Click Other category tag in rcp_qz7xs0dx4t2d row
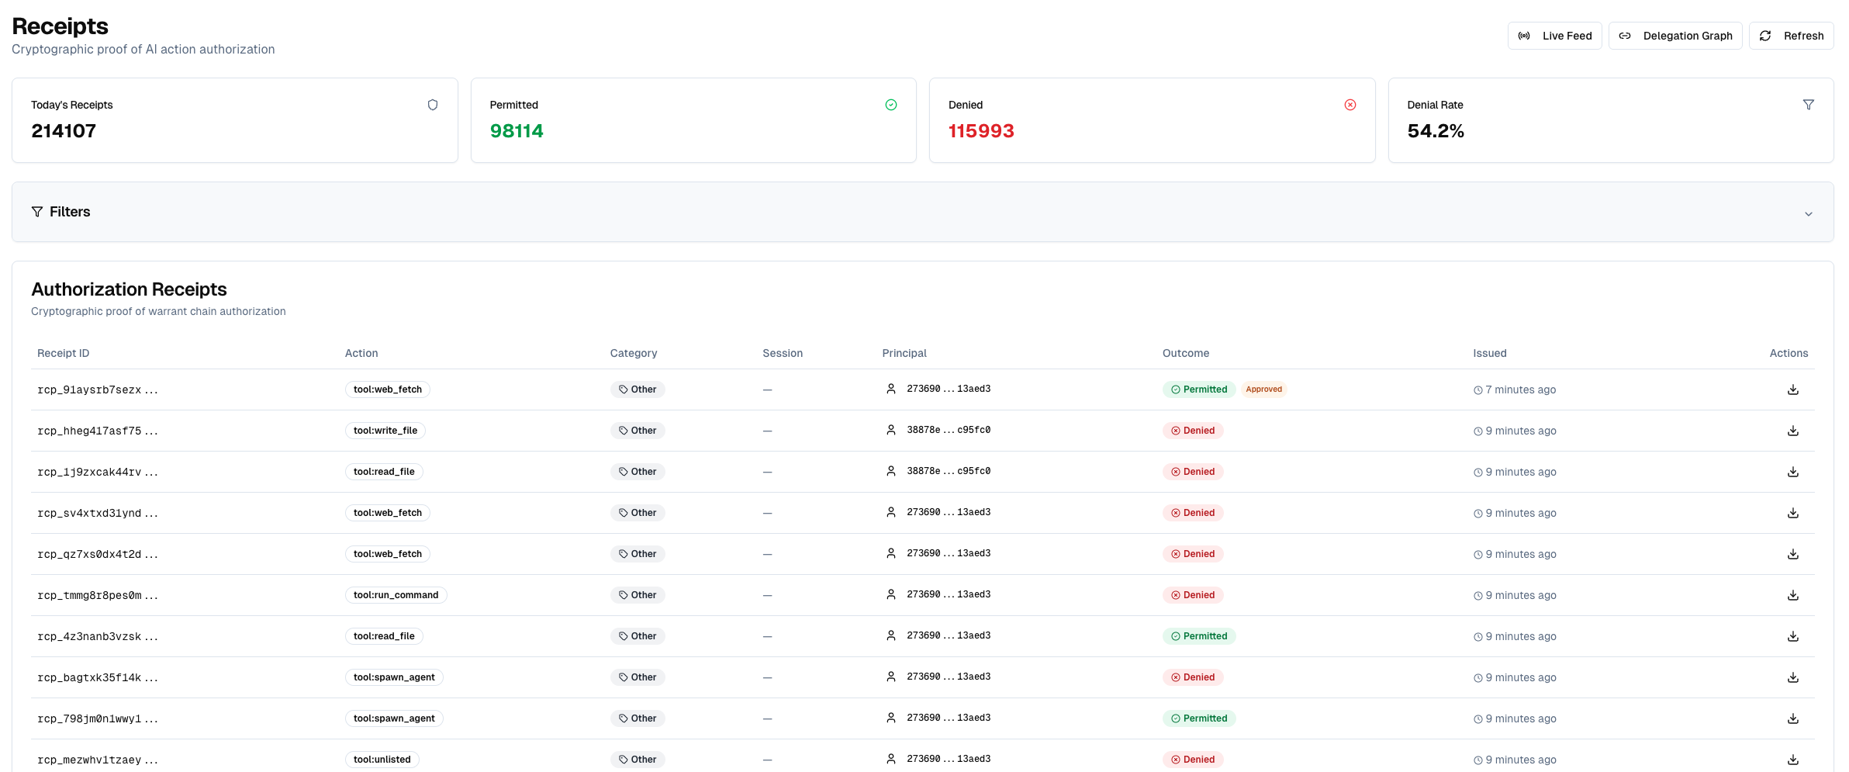 638,554
